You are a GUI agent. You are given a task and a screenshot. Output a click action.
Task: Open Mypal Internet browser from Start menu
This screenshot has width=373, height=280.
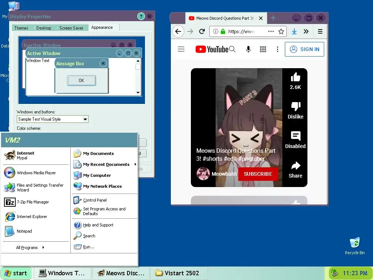(36, 155)
